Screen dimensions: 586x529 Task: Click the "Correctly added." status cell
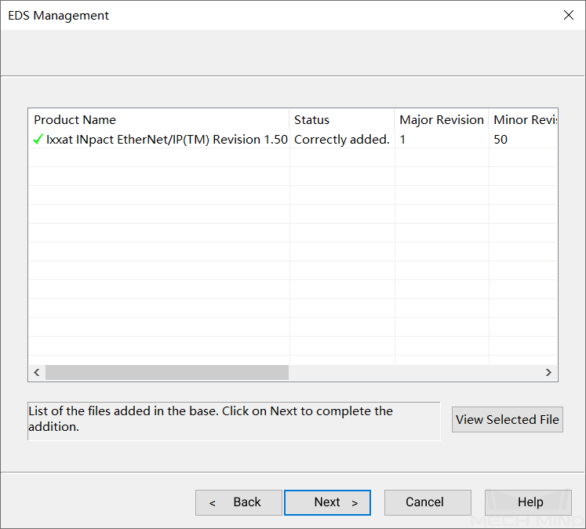341,140
